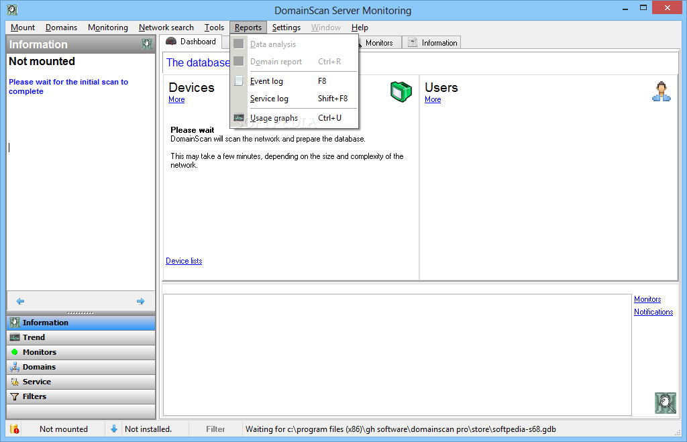Click the Information tab icon
Screen dimensions: 687x442
[413, 42]
